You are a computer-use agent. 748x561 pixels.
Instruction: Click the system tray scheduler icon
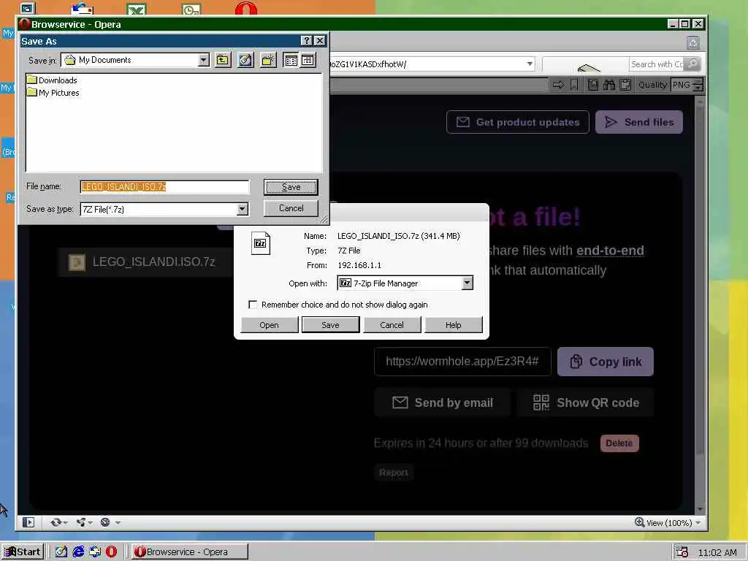(682, 552)
